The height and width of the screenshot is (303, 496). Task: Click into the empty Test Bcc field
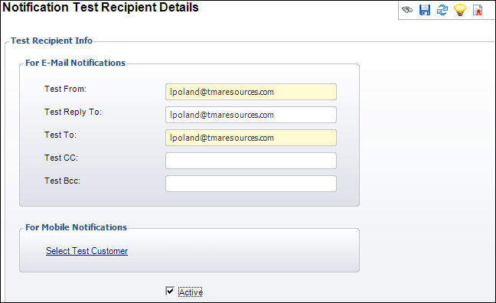click(251, 184)
